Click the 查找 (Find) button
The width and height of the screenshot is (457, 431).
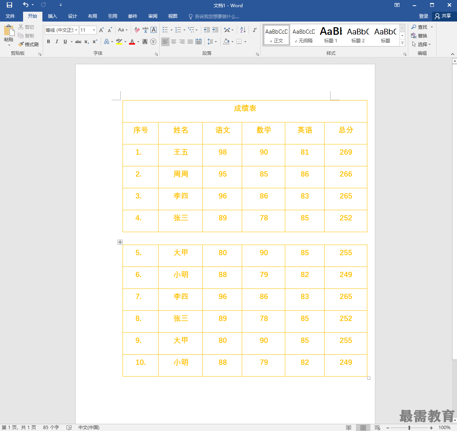tap(419, 27)
